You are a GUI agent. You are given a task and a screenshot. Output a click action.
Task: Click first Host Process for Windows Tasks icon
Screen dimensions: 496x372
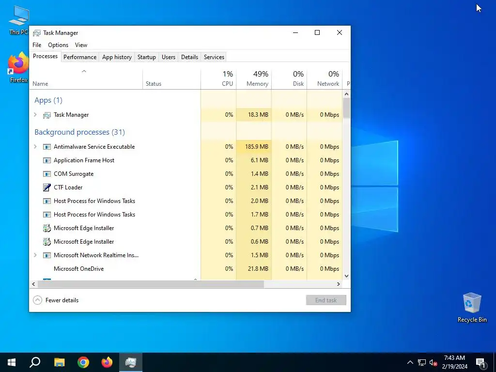pyautogui.click(x=47, y=201)
